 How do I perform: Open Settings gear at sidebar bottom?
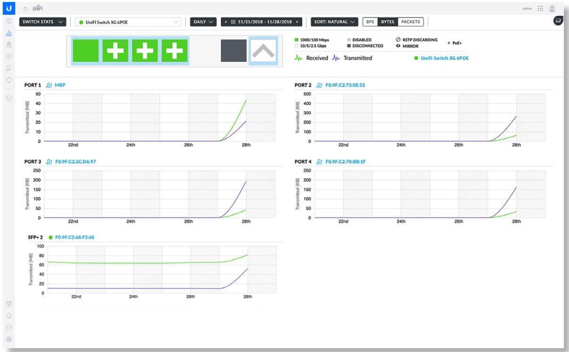[x=9, y=339]
